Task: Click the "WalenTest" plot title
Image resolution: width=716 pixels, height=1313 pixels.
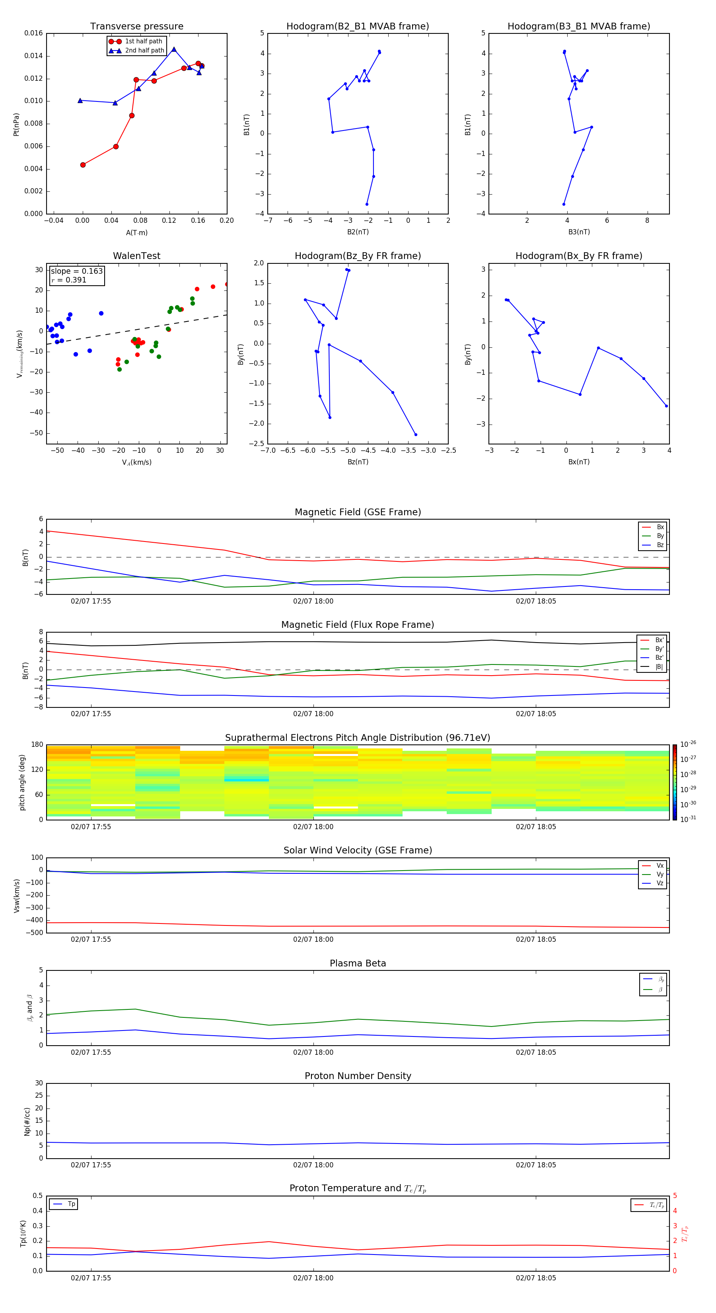Action: (x=136, y=256)
